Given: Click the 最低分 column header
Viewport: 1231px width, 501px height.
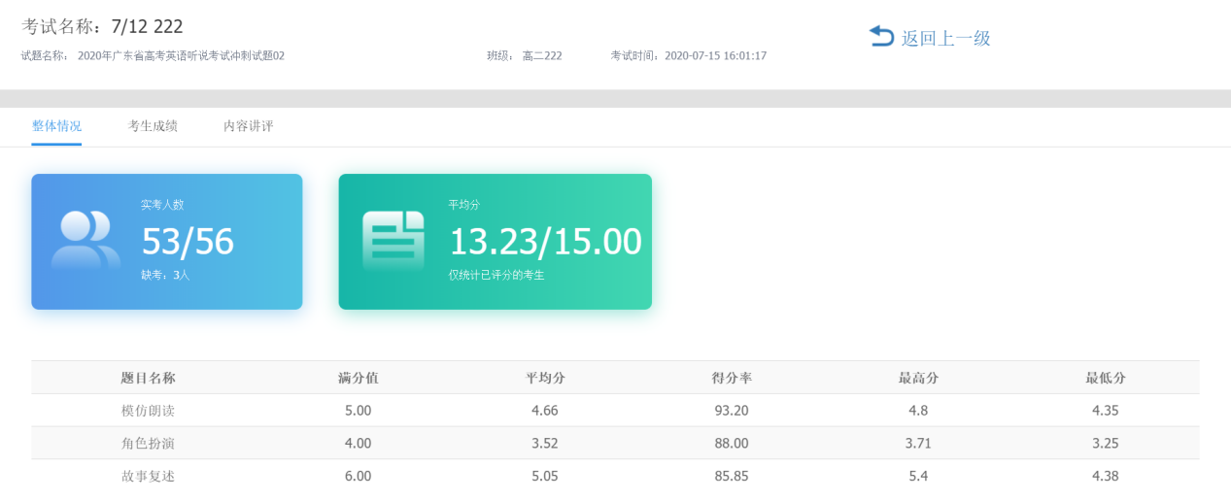Looking at the screenshot, I should click(x=1106, y=378).
